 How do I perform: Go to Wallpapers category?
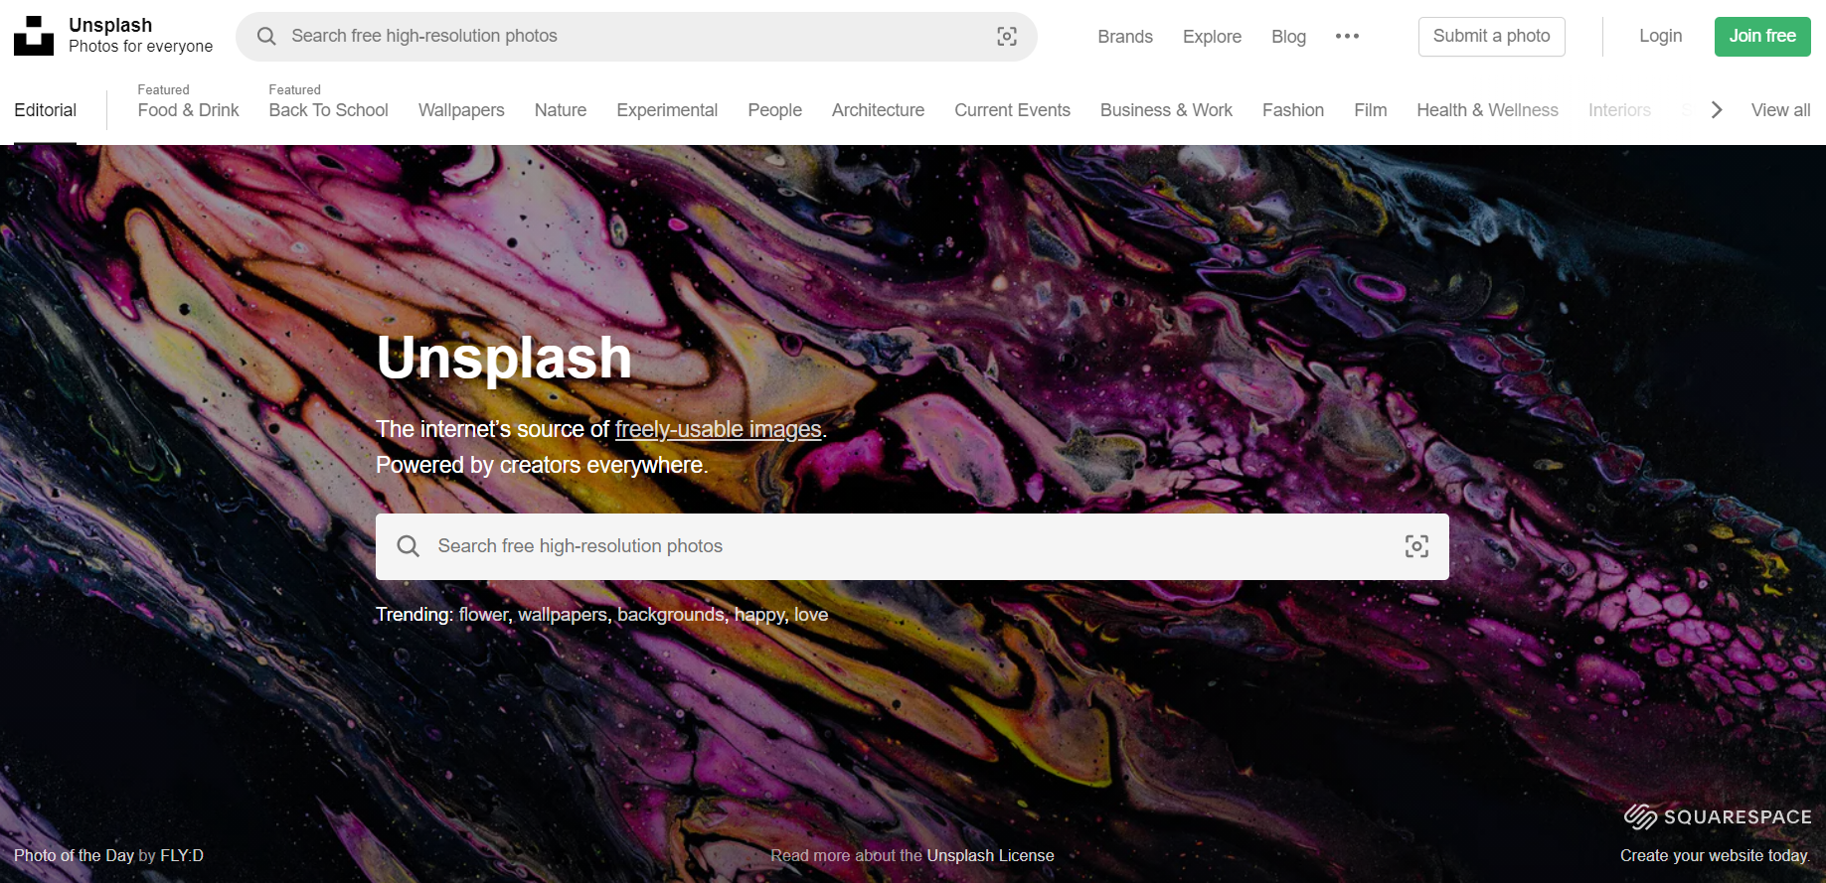461,110
